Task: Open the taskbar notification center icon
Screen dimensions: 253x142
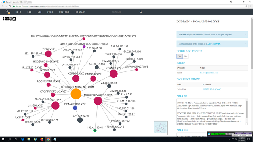Action: tap(249, 139)
